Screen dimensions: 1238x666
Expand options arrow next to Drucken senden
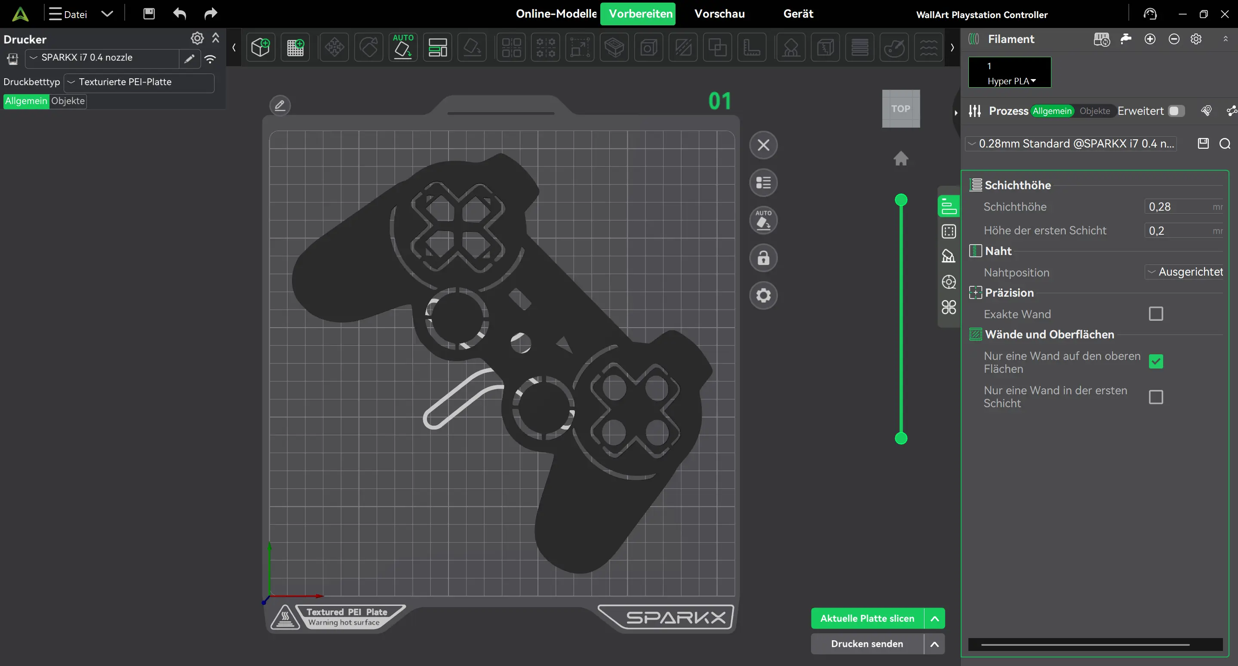click(934, 644)
